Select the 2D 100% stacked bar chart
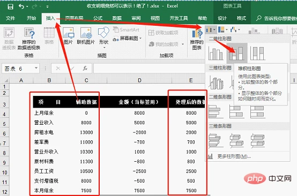 (x=257, y=111)
